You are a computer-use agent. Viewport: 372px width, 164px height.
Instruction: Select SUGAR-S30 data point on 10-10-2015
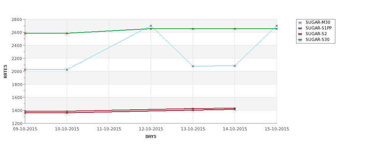point(67,33)
